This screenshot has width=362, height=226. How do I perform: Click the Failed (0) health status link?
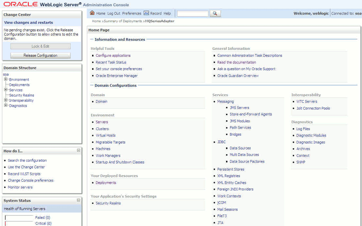43,217
